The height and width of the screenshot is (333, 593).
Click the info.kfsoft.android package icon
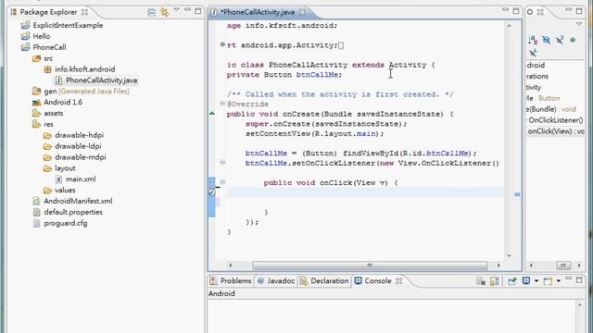click(47, 69)
